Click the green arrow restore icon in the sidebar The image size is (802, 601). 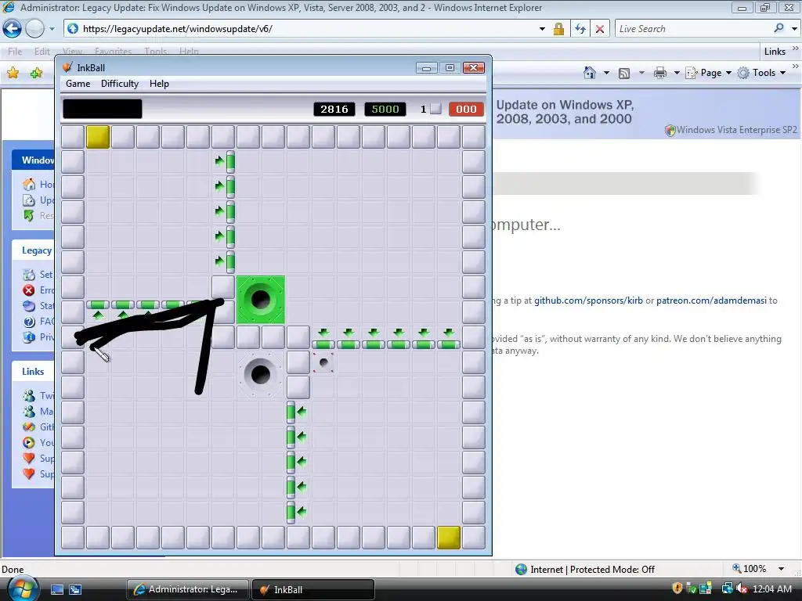pyautogui.click(x=29, y=216)
